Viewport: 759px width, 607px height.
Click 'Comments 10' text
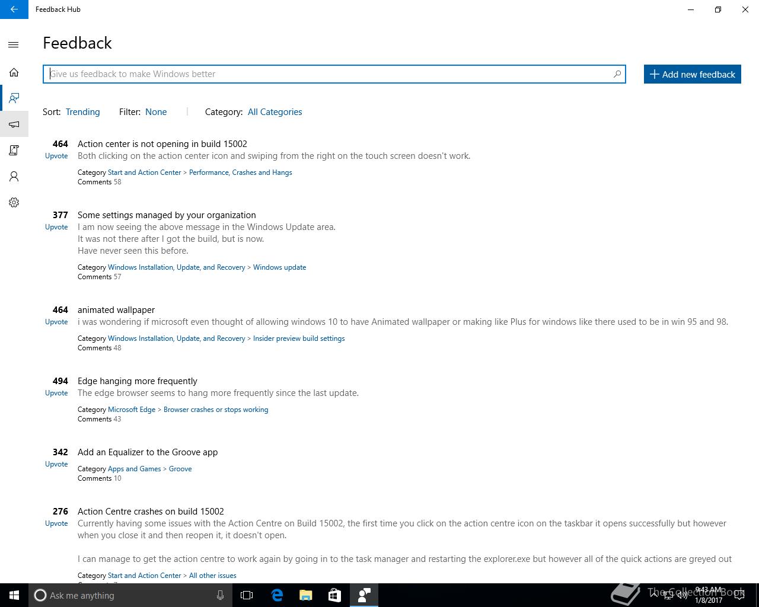[100, 478]
